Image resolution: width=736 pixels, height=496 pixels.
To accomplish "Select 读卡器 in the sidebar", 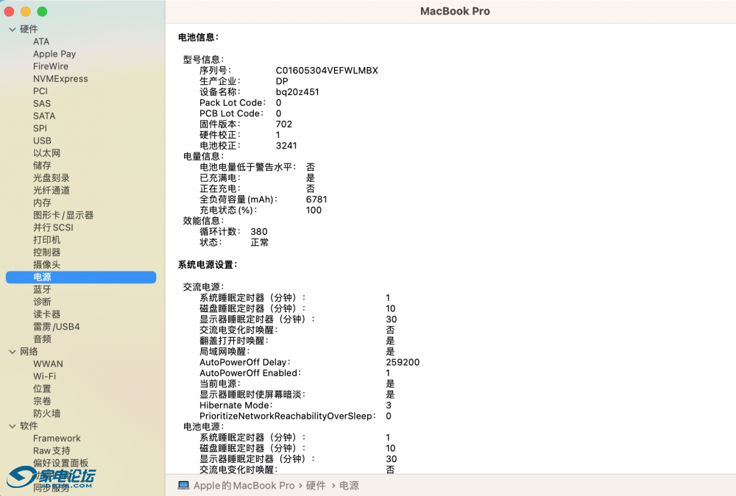I will click(x=46, y=314).
